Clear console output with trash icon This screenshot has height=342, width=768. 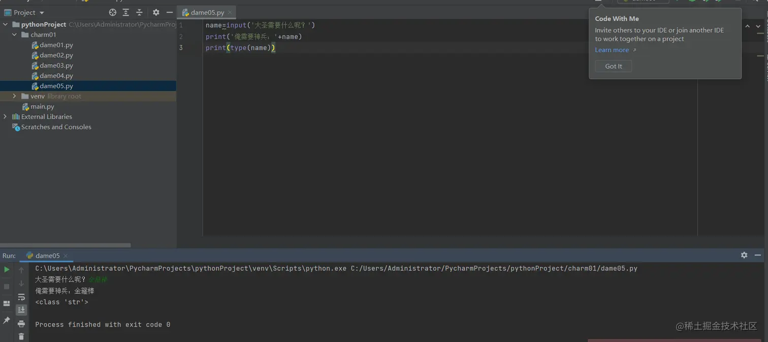point(21,336)
